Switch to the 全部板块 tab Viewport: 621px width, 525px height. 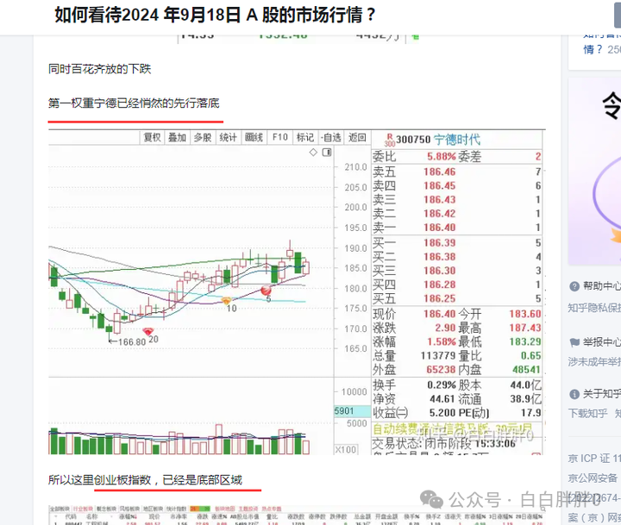point(60,509)
